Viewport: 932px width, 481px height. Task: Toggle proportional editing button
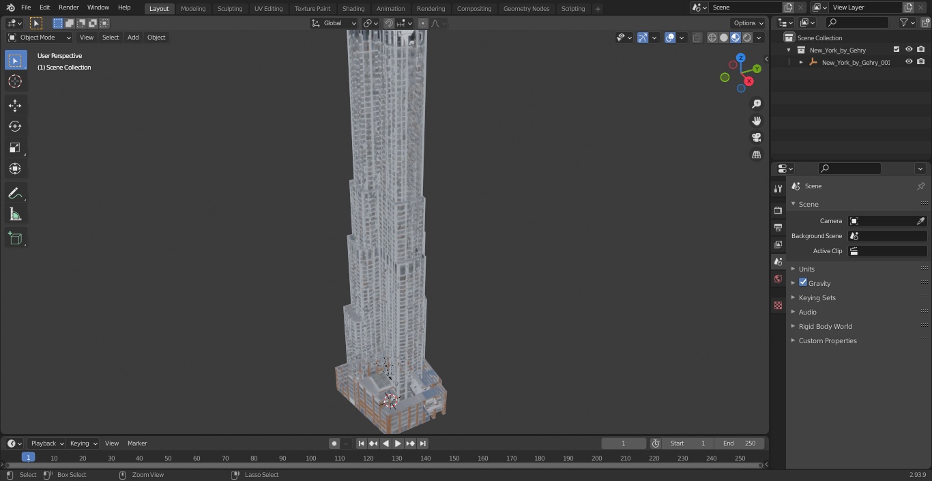click(423, 23)
